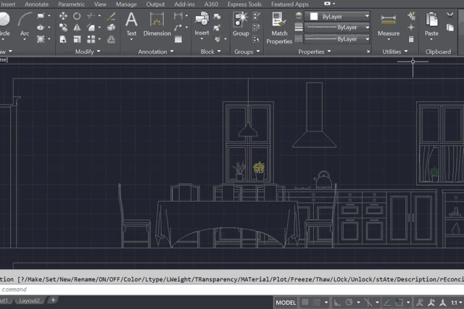The width and height of the screenshot is (464, 309).
Task: Open the Annotate ribbon tab
Action: pyautogui.click(x=37, y=4)
